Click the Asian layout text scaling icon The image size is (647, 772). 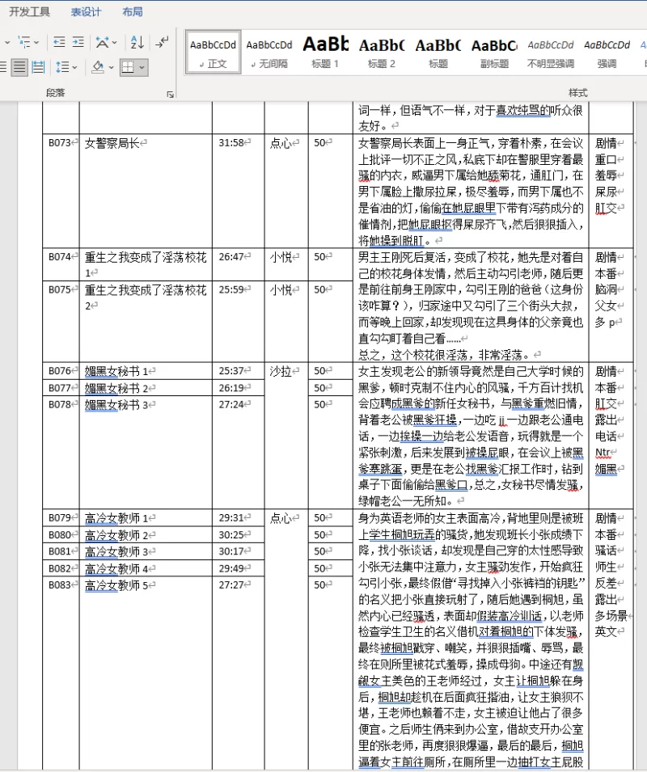tap(102, 42)
